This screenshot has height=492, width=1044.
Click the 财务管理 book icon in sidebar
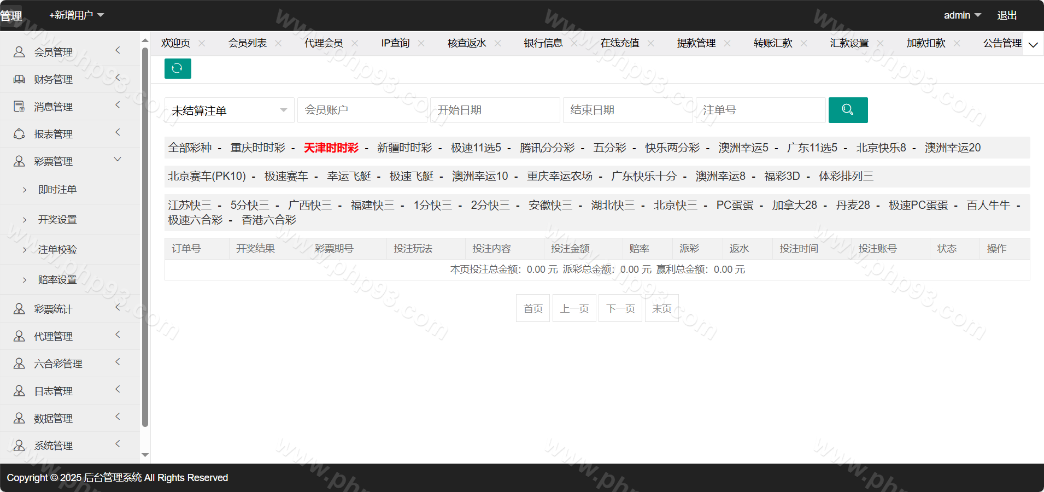19,79
